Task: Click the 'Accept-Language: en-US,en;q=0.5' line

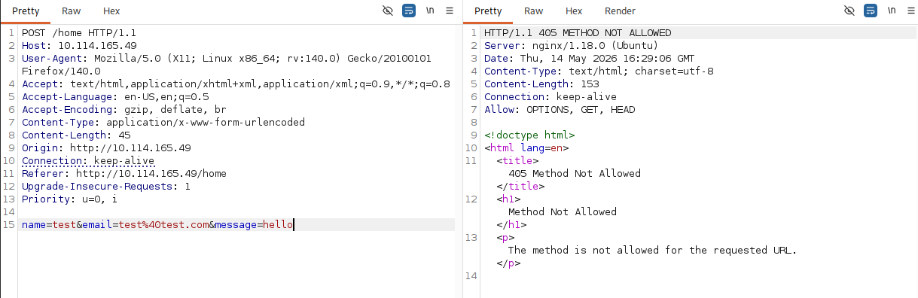Action: 115,97
